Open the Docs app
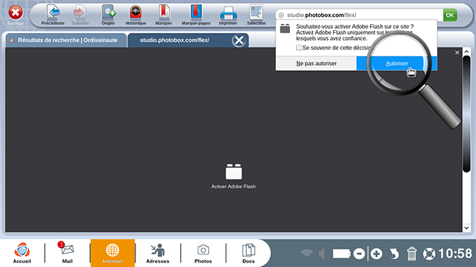The width and height of the screenshot is (476, 267). (x=248, y=253)
